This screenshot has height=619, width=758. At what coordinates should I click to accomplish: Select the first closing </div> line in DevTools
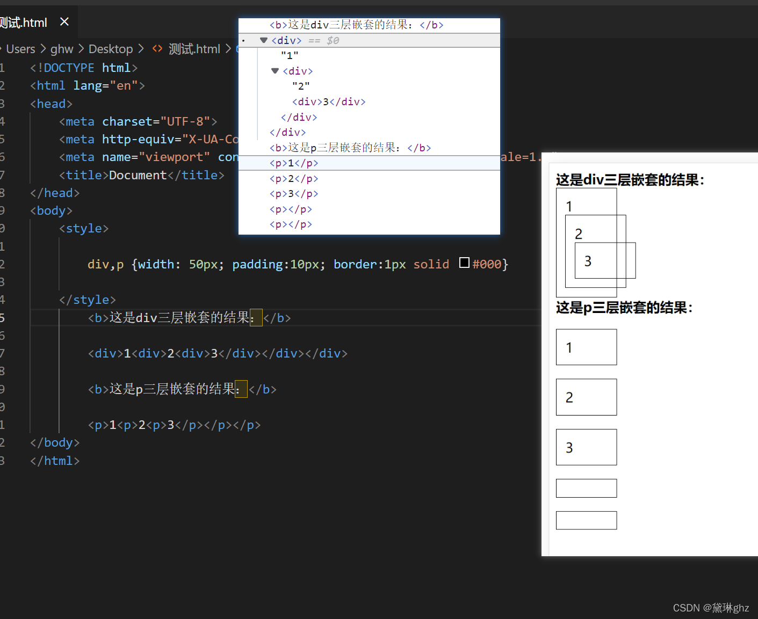(x=299, y=117)
